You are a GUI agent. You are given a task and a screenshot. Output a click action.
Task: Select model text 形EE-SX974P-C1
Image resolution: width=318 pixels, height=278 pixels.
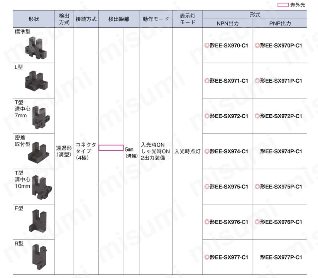coord(281,151)
